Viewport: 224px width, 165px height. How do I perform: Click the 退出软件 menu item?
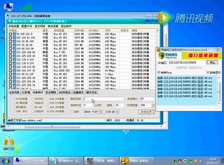point(66,26)
